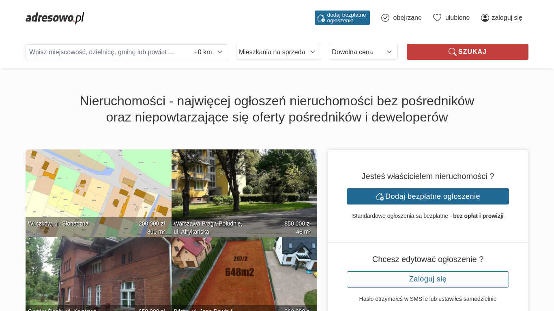Expand the +0 km distance dropdown
The image size is (554, 311).
pos(208,52)
